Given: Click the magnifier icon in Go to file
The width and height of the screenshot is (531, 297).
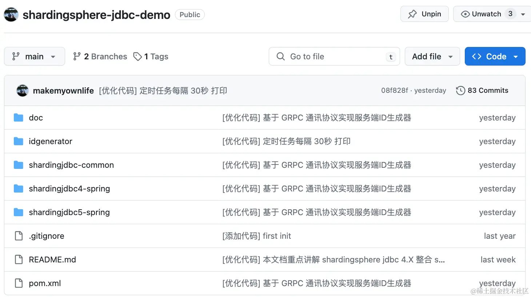Looking at the screenshot, I should point(280,56).
